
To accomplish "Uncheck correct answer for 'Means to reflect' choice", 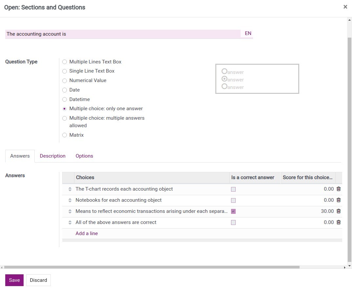I will (x=233, y=211).
